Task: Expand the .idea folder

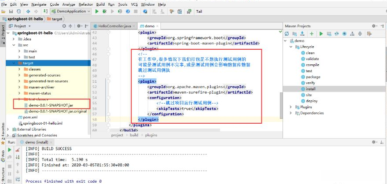Action: 14,39
